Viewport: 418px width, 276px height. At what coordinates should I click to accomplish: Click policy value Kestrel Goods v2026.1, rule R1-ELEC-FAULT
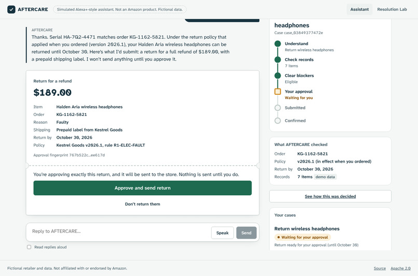pyautogui.click(x=101, y=145)
